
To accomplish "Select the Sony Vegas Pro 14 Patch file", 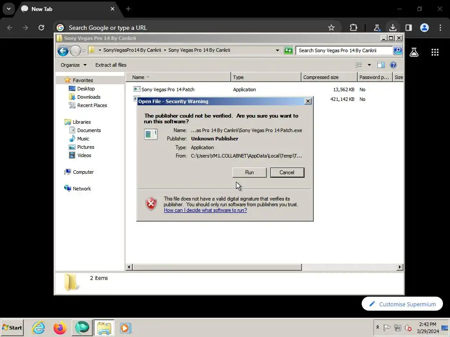I will [x=167, y=90].
